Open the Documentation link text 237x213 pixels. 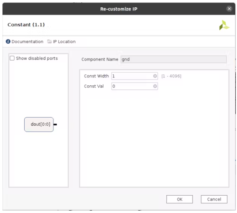tap(28, 42)
